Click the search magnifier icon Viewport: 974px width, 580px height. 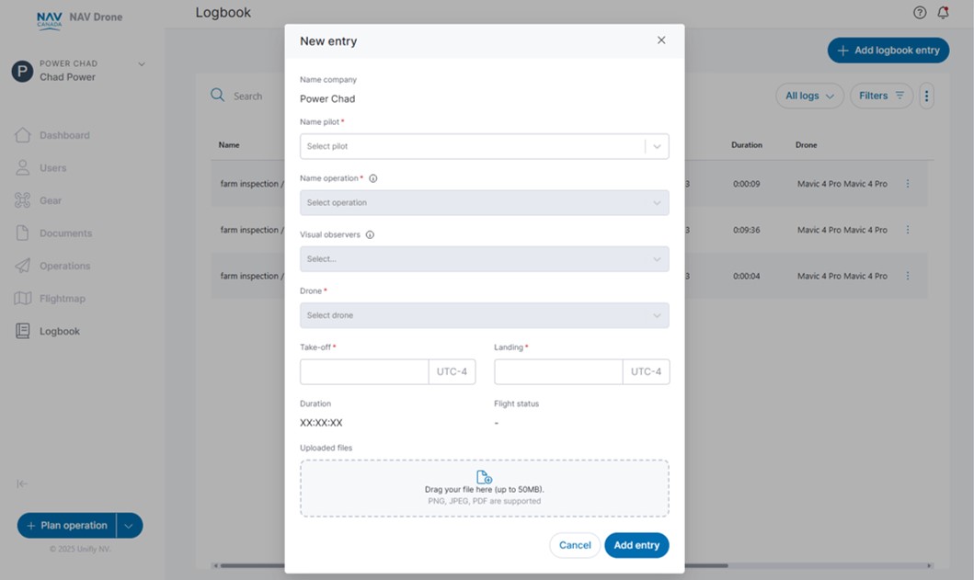[x=218, y=96]
